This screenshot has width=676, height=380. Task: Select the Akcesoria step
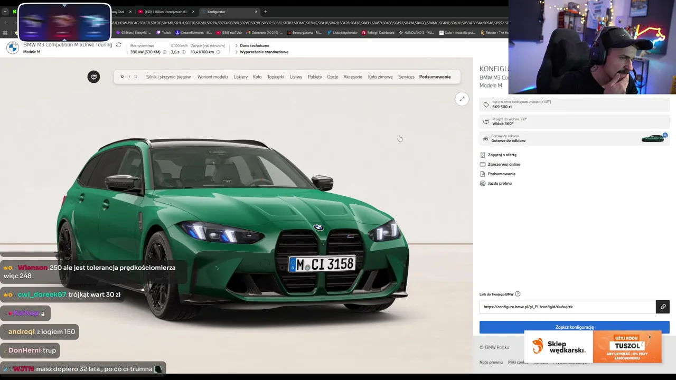click(353, 77)
